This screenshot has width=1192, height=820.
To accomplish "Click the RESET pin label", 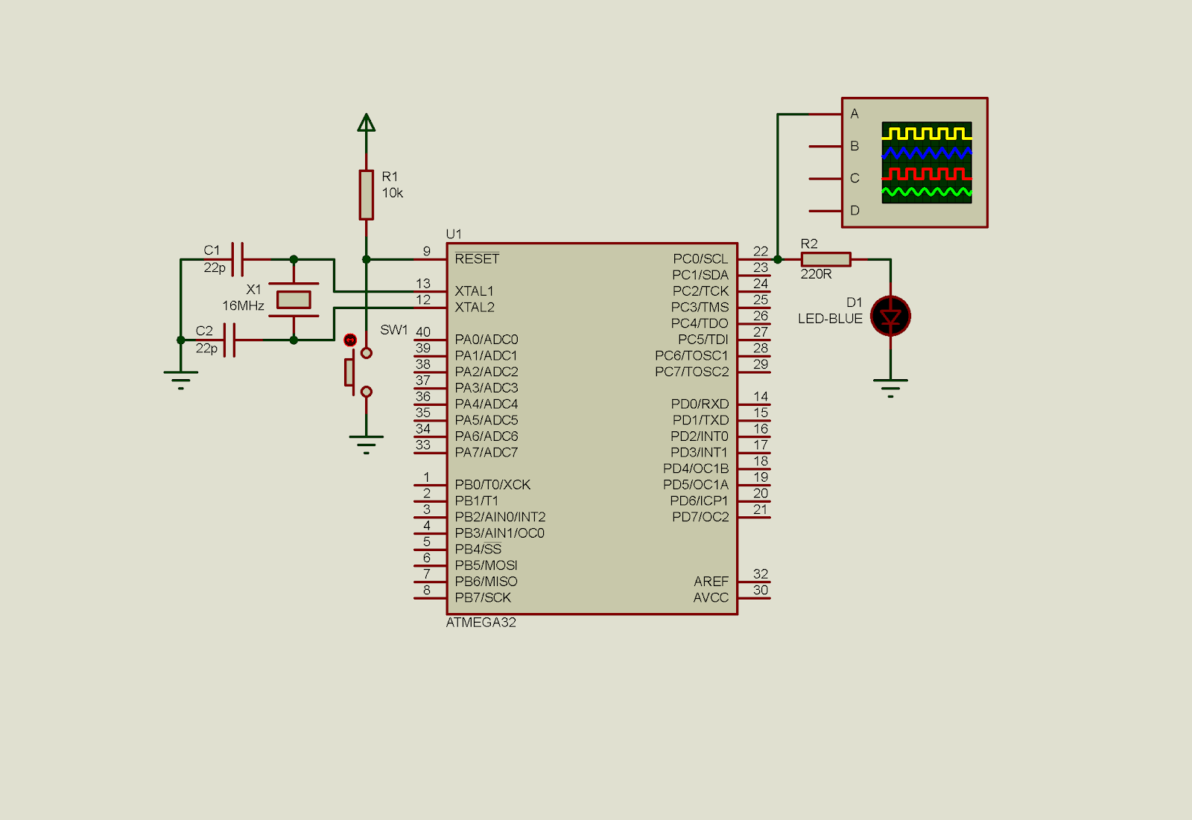I will 477,258.
